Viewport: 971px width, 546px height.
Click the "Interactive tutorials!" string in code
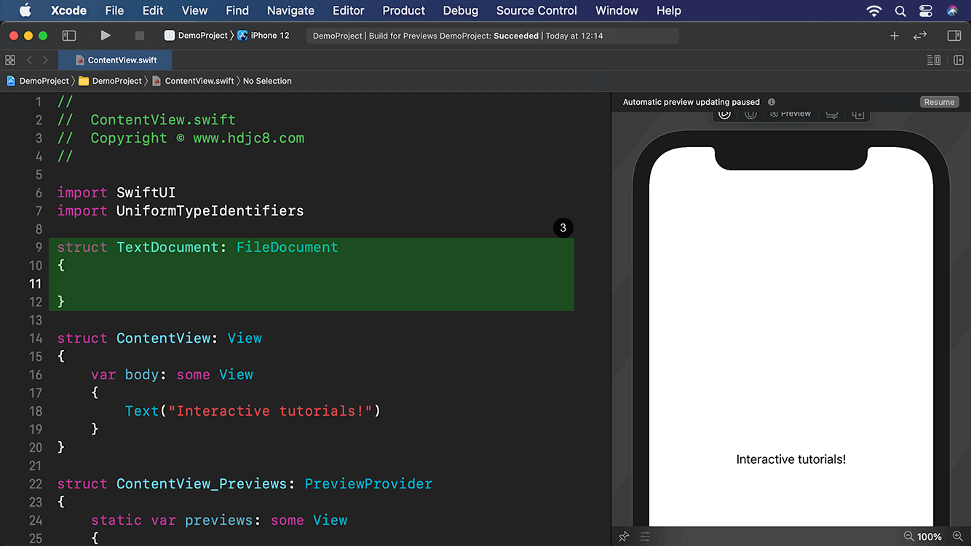(x=271, y=411)
